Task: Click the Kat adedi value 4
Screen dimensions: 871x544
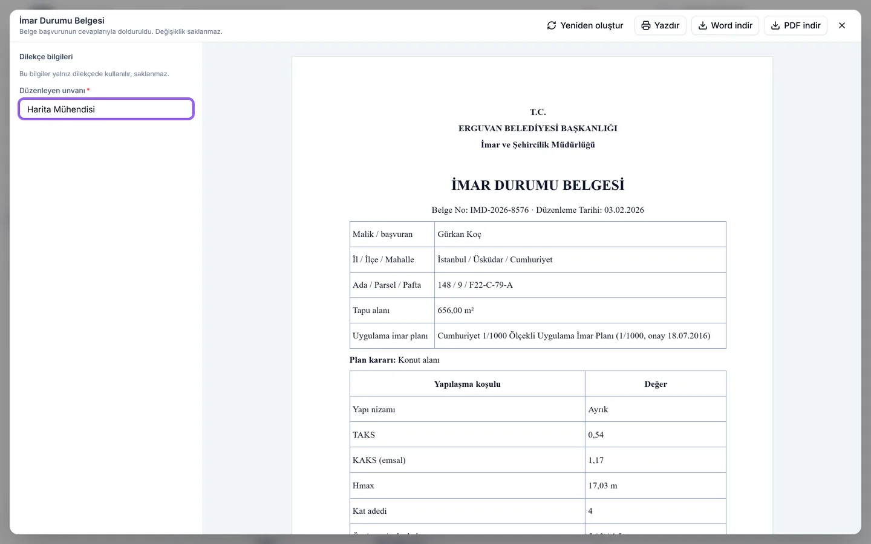Action: [x=590, y=511]
